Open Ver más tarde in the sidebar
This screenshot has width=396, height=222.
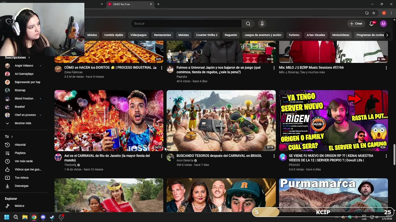click(24, 161)
